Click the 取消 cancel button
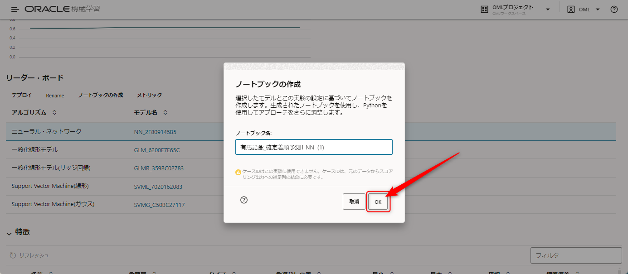 [x=354, y=202]
